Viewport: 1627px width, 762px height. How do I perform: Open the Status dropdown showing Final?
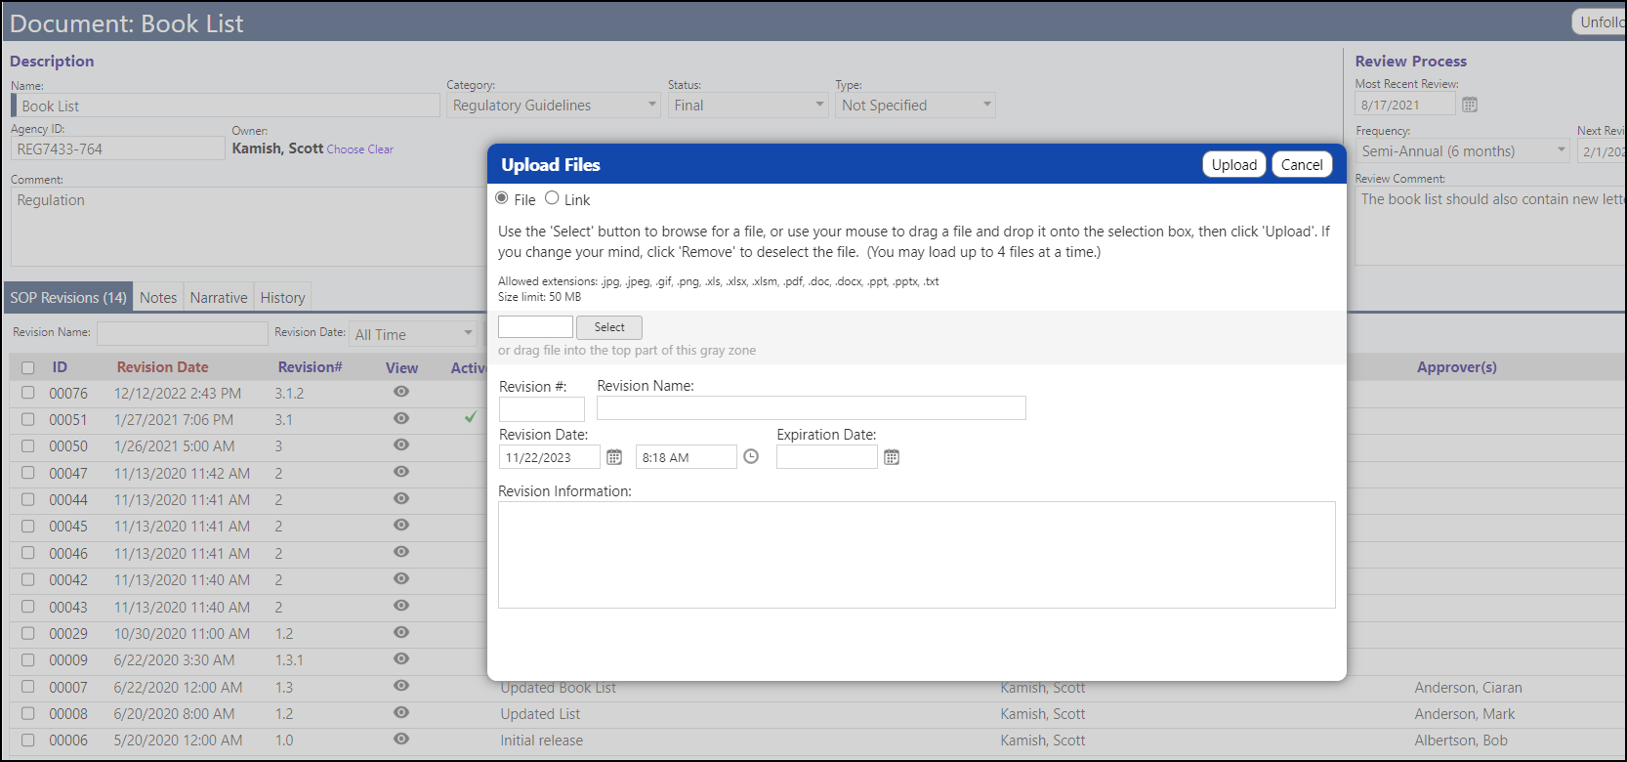coord(748,106)
